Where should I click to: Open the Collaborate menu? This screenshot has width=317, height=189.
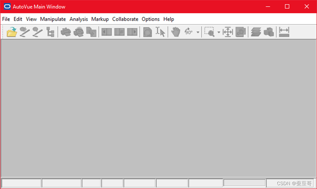tap(125, 19)
